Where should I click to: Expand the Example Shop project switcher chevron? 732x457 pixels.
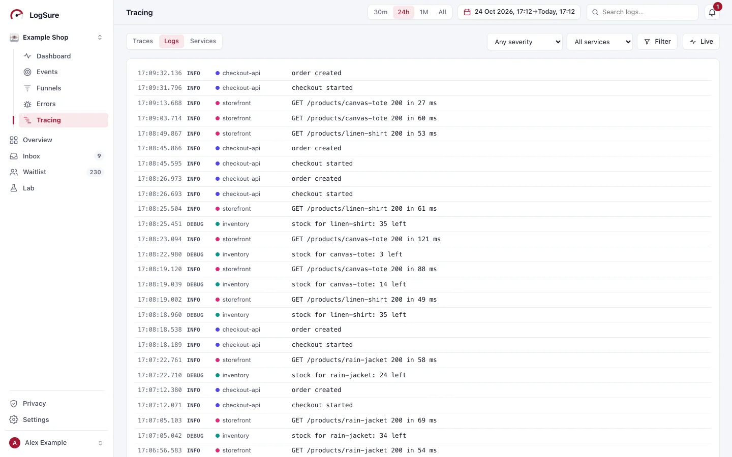coord(100,38)
